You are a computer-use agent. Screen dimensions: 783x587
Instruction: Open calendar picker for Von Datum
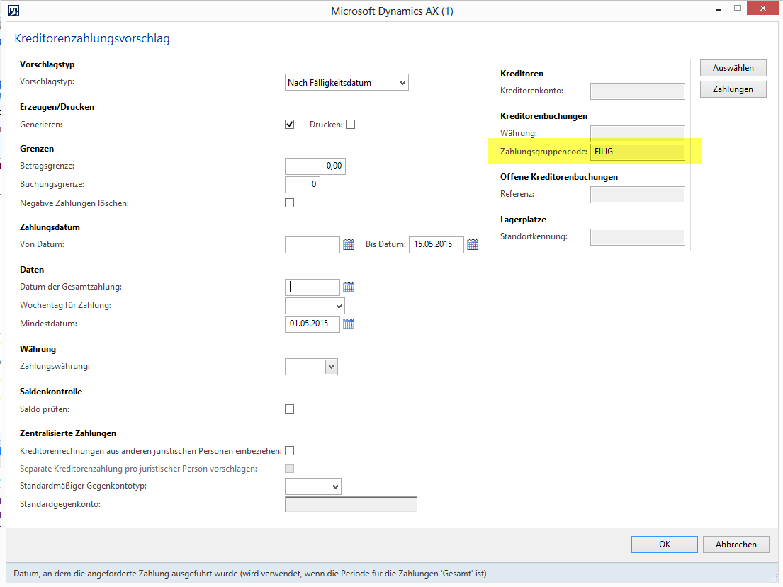pyautogui.click(x=349, y=245)
